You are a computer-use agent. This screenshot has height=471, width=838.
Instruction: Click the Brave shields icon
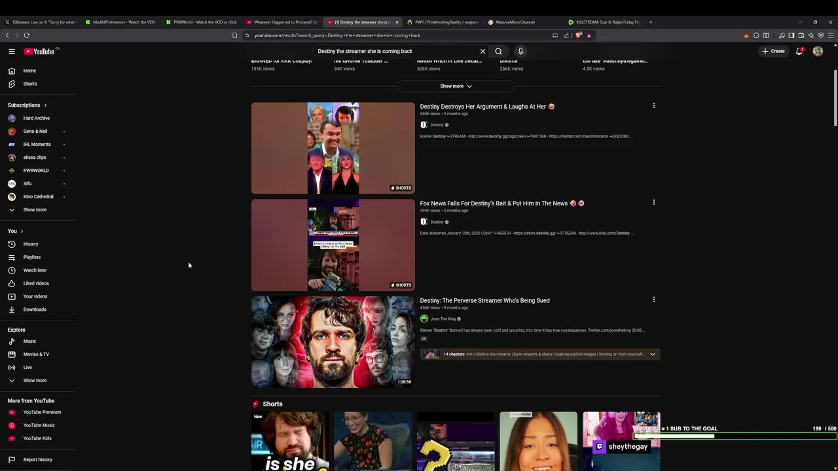[x=579, y=35]
